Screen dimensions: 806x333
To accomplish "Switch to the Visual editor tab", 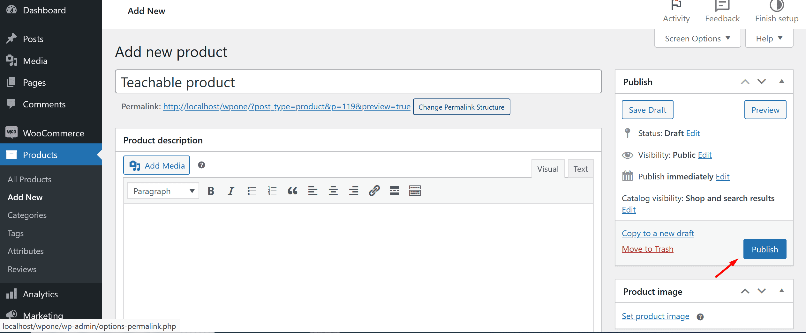I will tap(548, 169).
